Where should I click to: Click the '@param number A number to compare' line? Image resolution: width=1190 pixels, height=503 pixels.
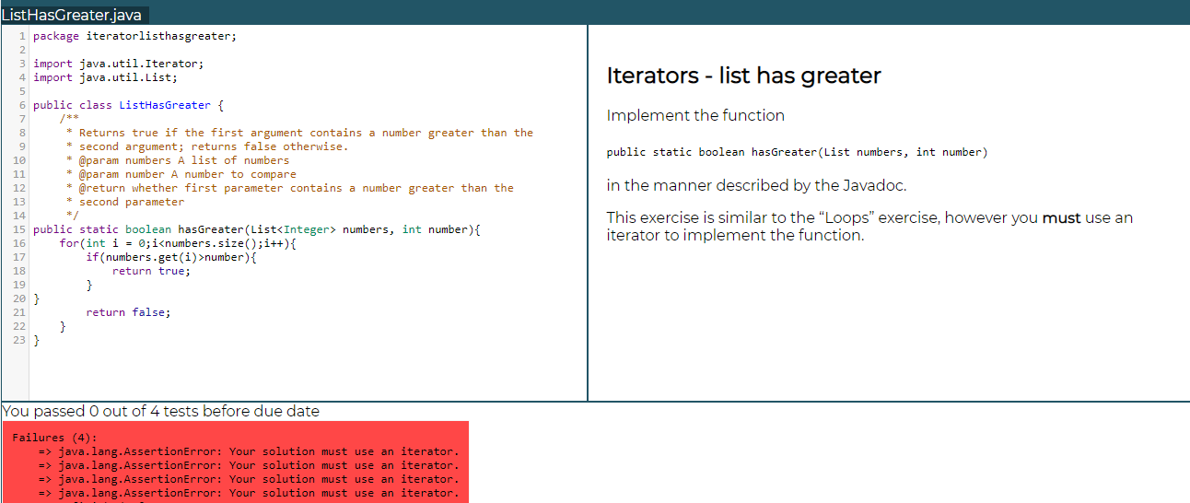click(181, 174)
